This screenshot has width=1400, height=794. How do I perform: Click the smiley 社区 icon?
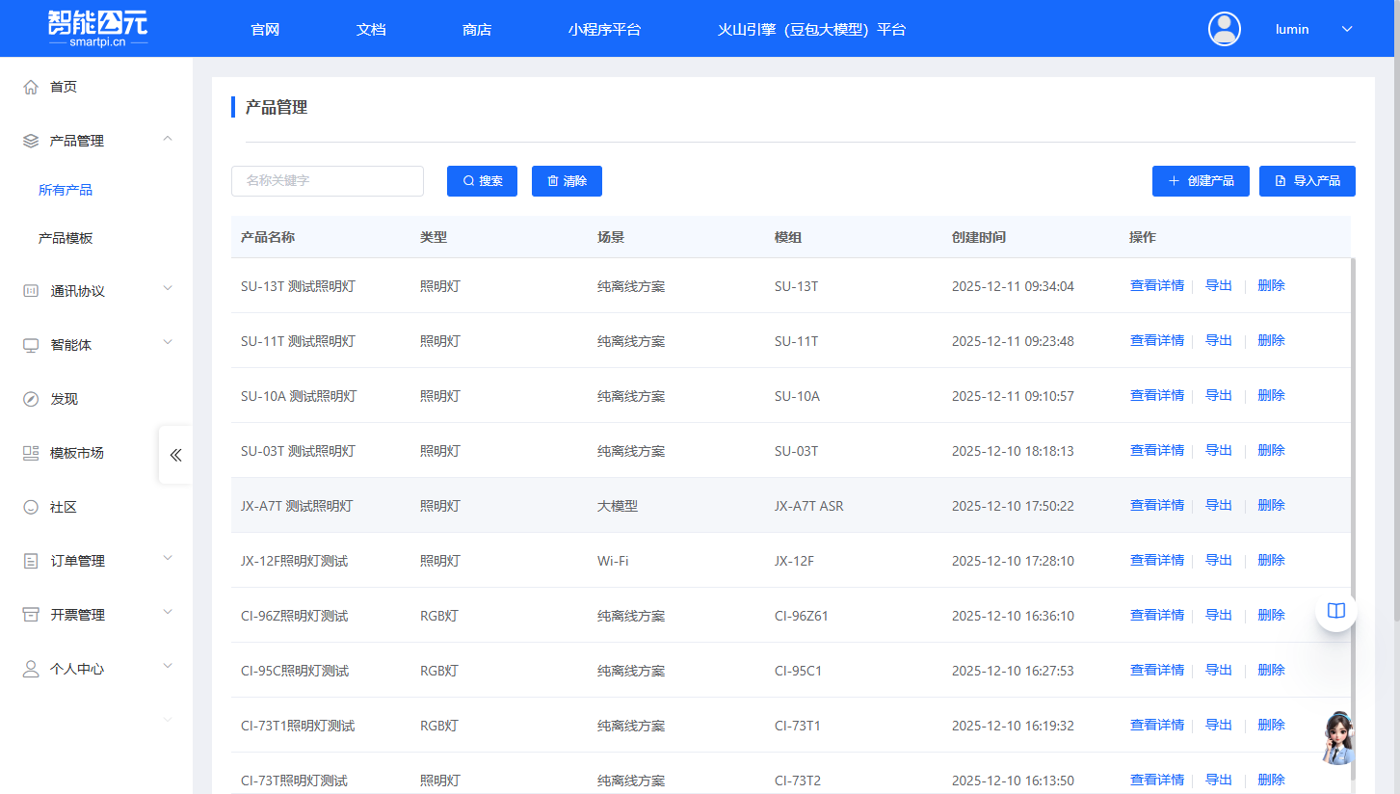(31, 507)
